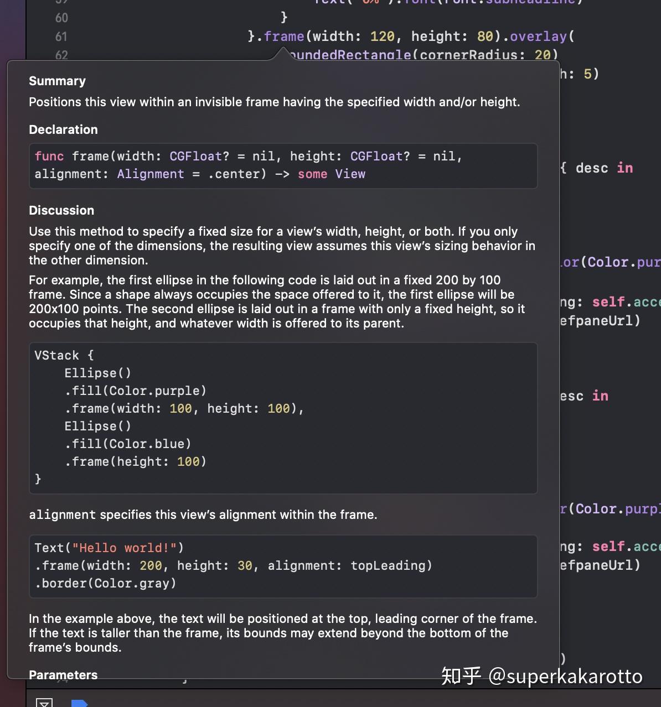The width and height of the screenshot is (661, 707).
Task: Click the Discussion section heading
Action: click(61, 210)
